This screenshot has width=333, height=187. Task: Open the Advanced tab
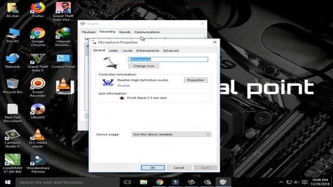pyautogui.click(x=171, y=50)
